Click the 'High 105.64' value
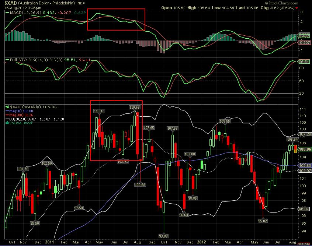This screenshot has height=246, width=312. coord(198,8)
